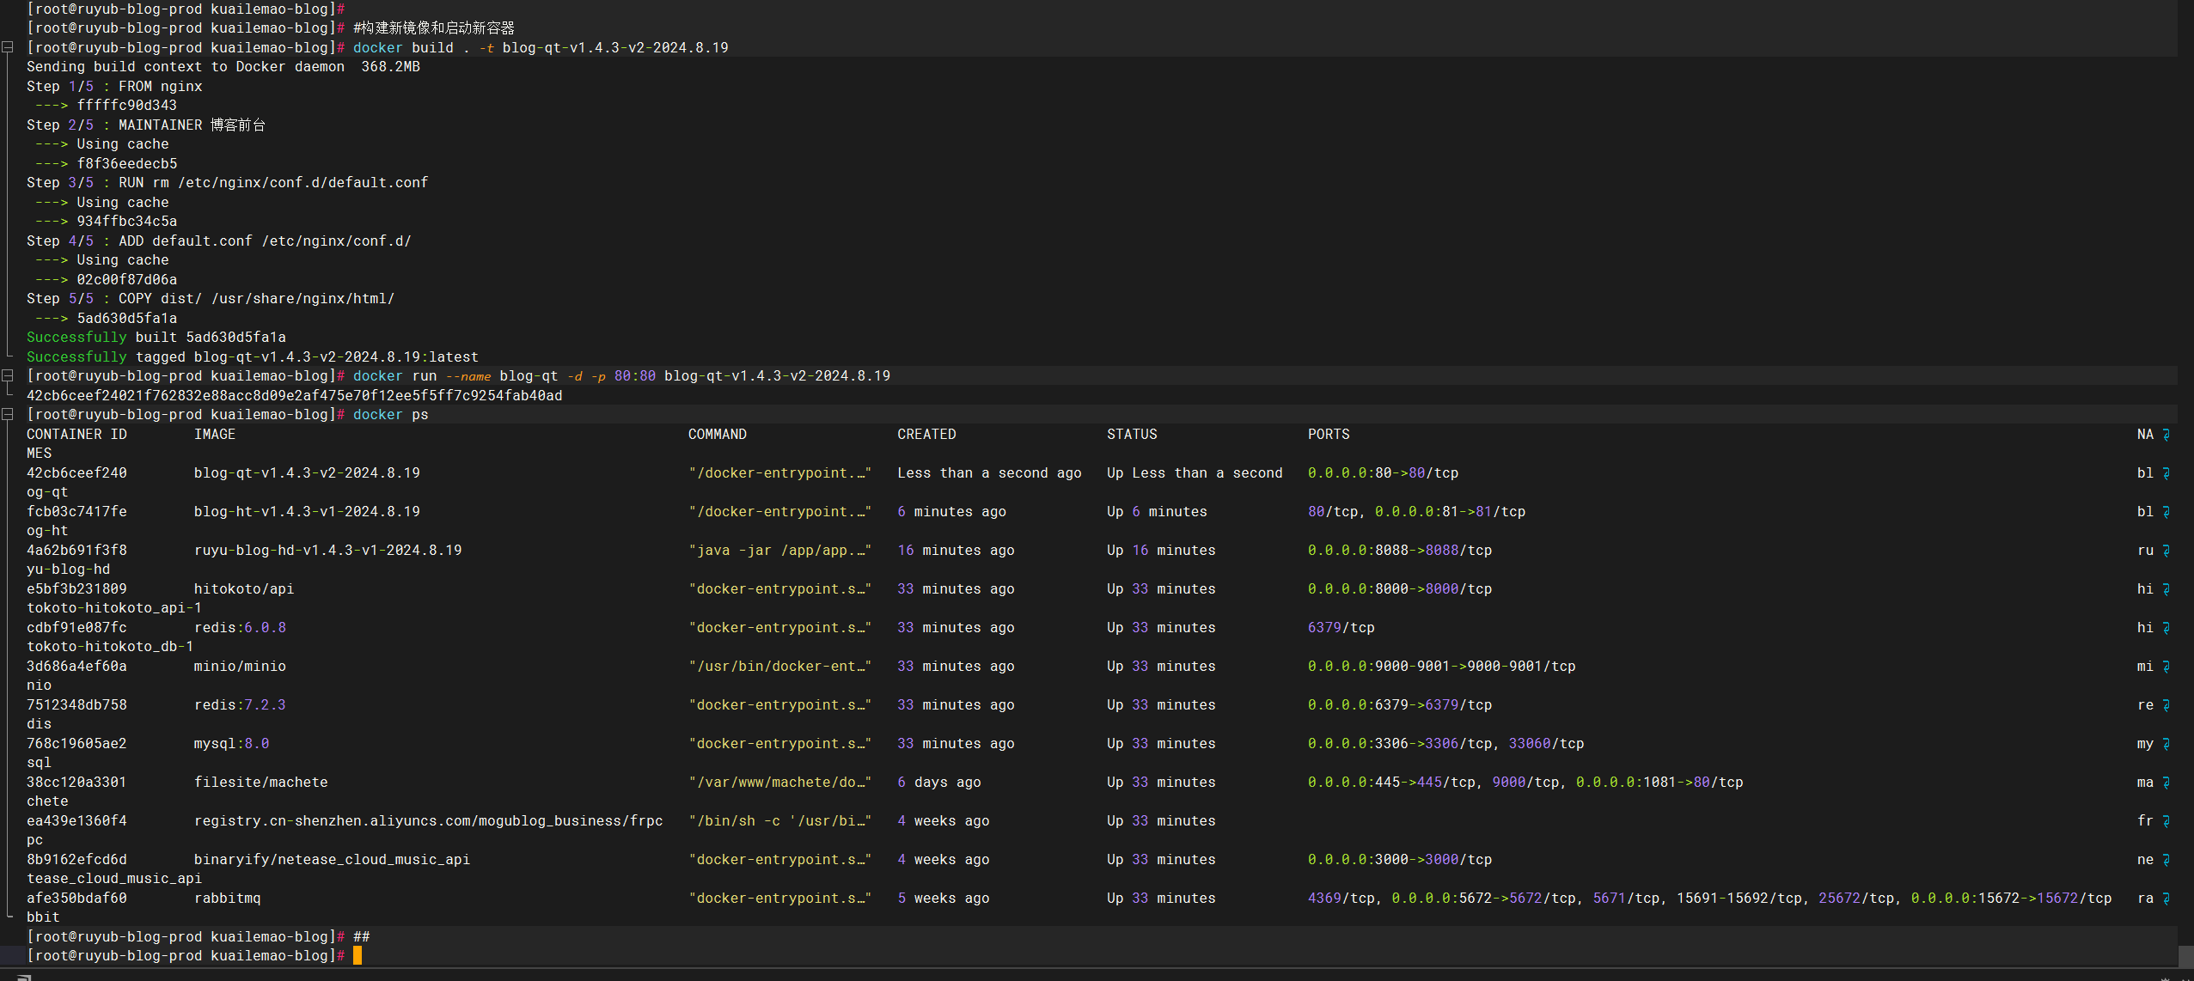Click the '0.0.0.0:8088->8088/tcp' ports cell
Viewport: 2194px width, 981px height.
1400,551
